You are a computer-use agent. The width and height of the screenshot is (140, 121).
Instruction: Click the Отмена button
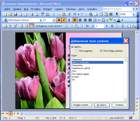[120, 105]
